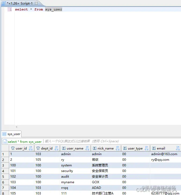
Task: Place cursor on SQL line 1 text
Action: (x=39, y=9)
